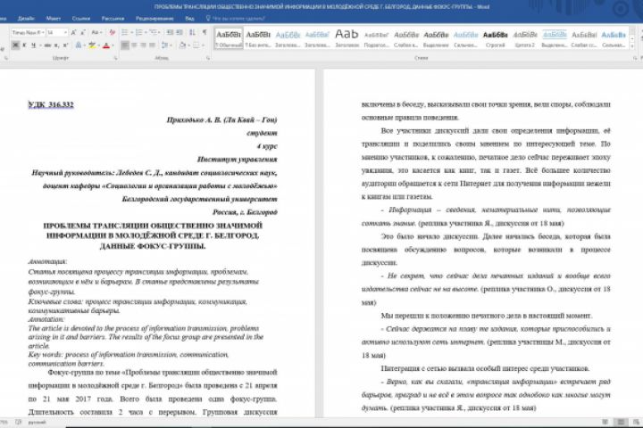643x428 pixels.
Task: Open the Макет ribbon tab
Action: [x=54, y=19]
